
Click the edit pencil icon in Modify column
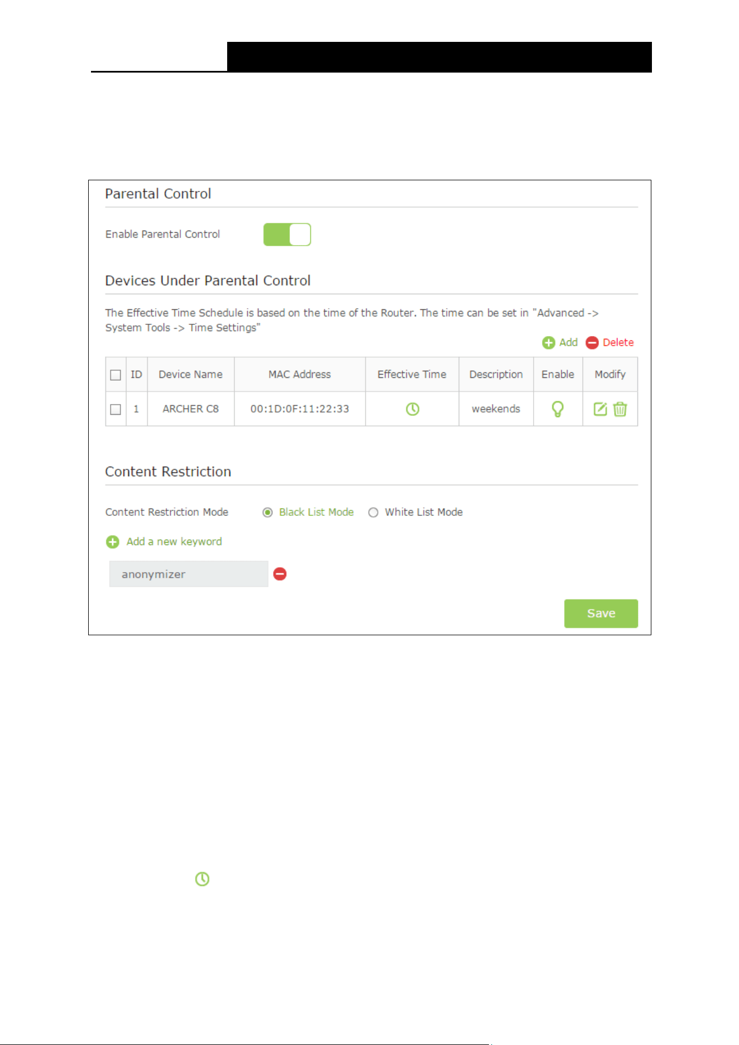(x=600, y=409)
